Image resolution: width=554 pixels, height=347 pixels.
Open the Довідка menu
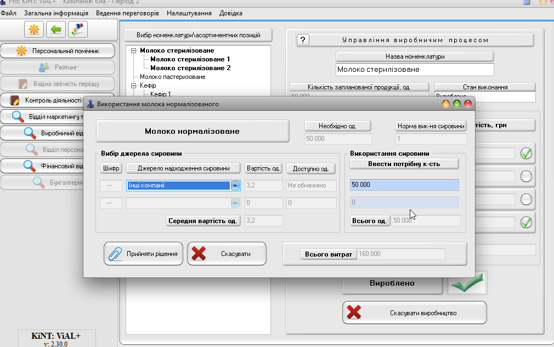click(231, 13)
